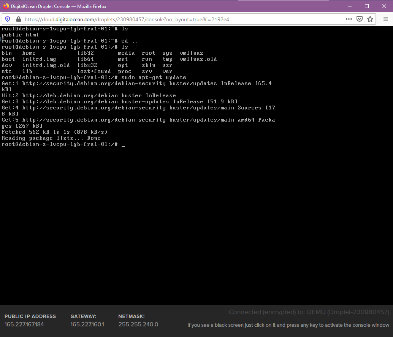Click the Firefox logo in title bar
The width and height of the screenshot is (393, 337).
point(6,6)
